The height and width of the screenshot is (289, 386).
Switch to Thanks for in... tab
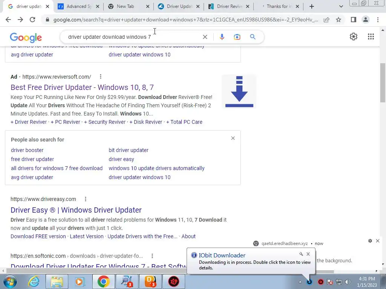click(279, 6)
